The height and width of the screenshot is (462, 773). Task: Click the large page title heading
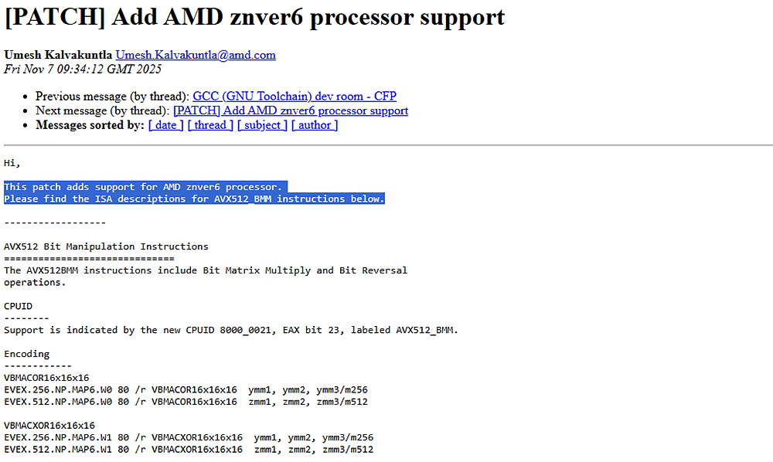click(x=254, y=18)
